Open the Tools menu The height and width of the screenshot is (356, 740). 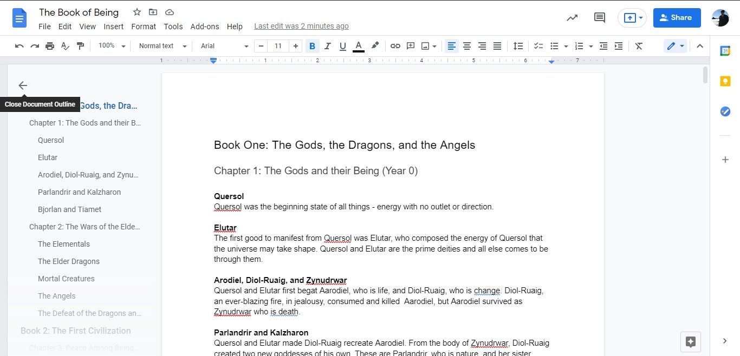pyautogui.click(x=173, y=26)
